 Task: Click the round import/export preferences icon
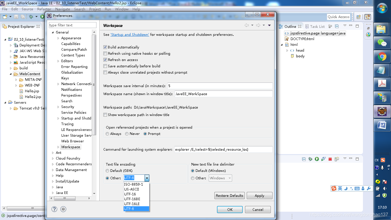point(64,209)
